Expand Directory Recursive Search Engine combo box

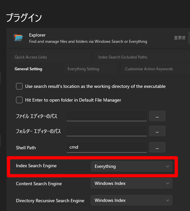(132, 200)
